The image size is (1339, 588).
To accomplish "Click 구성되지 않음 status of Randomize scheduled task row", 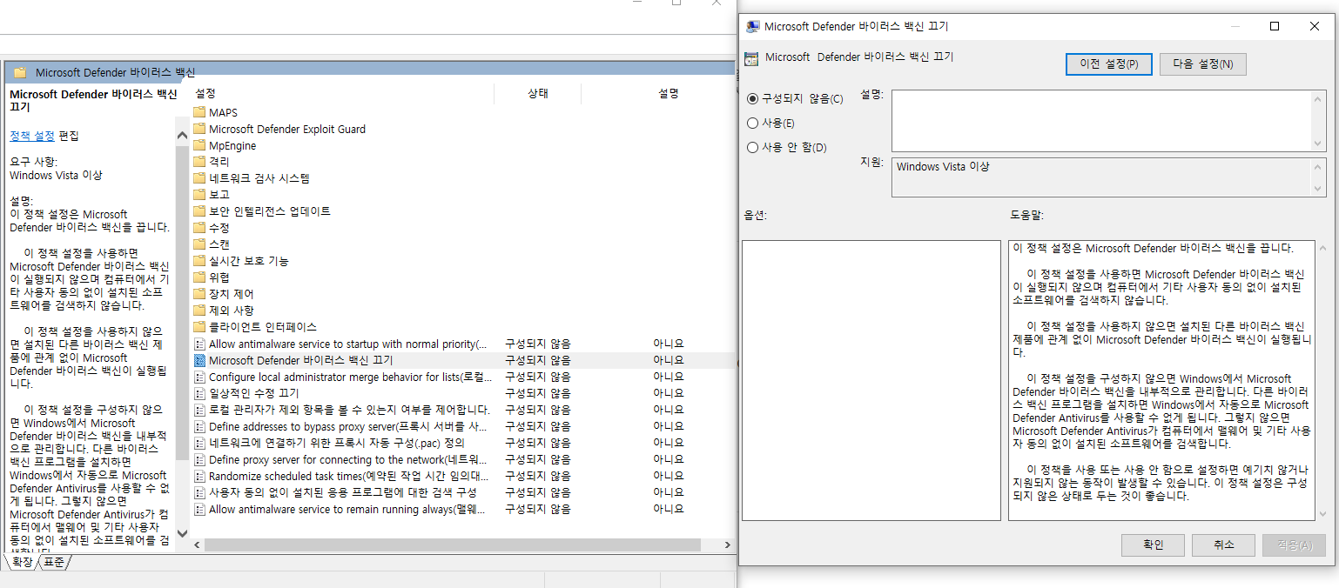I will [x=538, y=476].
